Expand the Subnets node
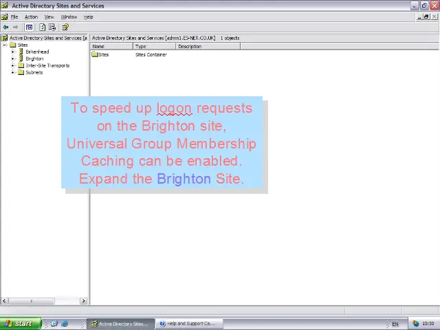Screen dimensions: 440x330 tap(12, 72)
